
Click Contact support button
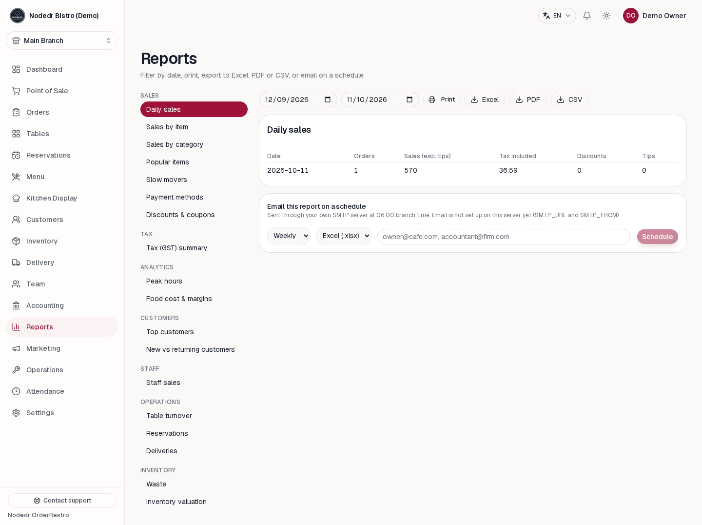click(62, 501)
